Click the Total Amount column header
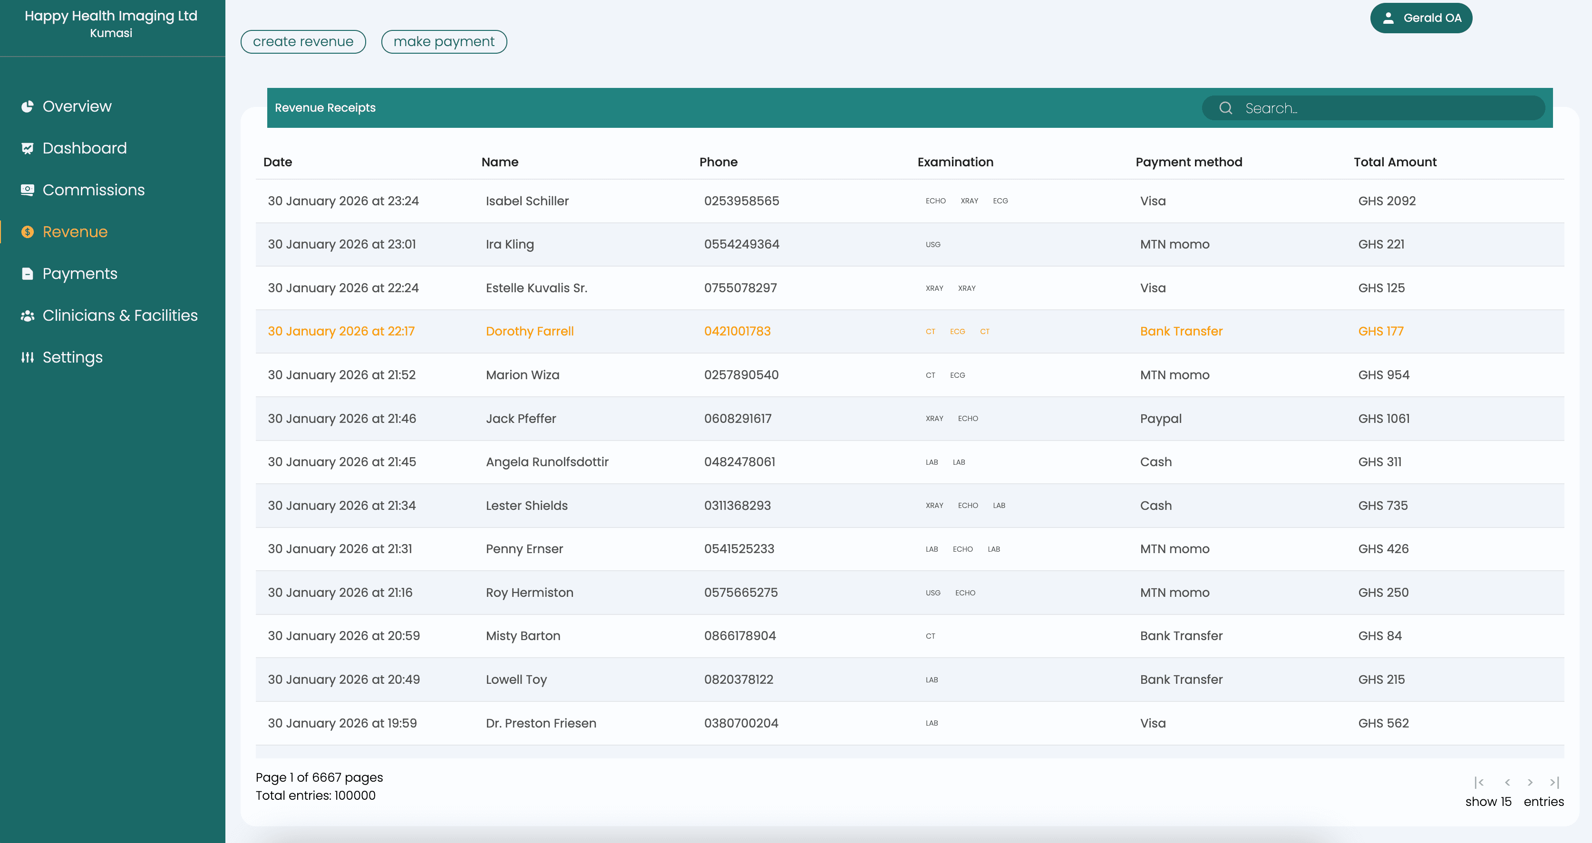The image size is (1592, 843). point(1395,163)
